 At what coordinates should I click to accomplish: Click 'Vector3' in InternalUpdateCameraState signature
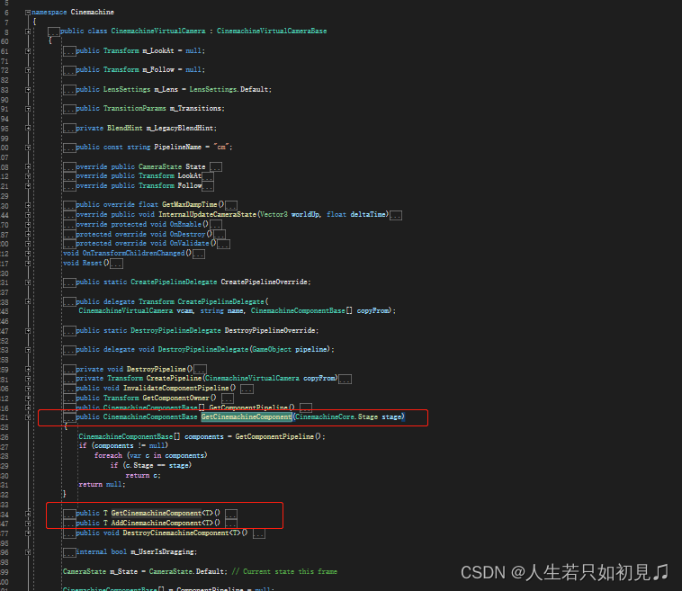click(x=274, y=214)
